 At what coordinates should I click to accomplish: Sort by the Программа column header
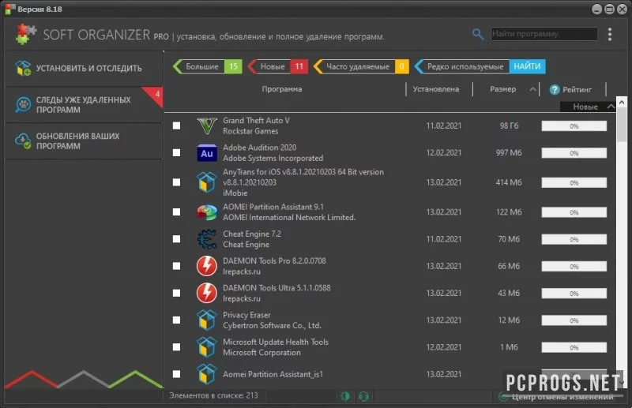[282, 89]
